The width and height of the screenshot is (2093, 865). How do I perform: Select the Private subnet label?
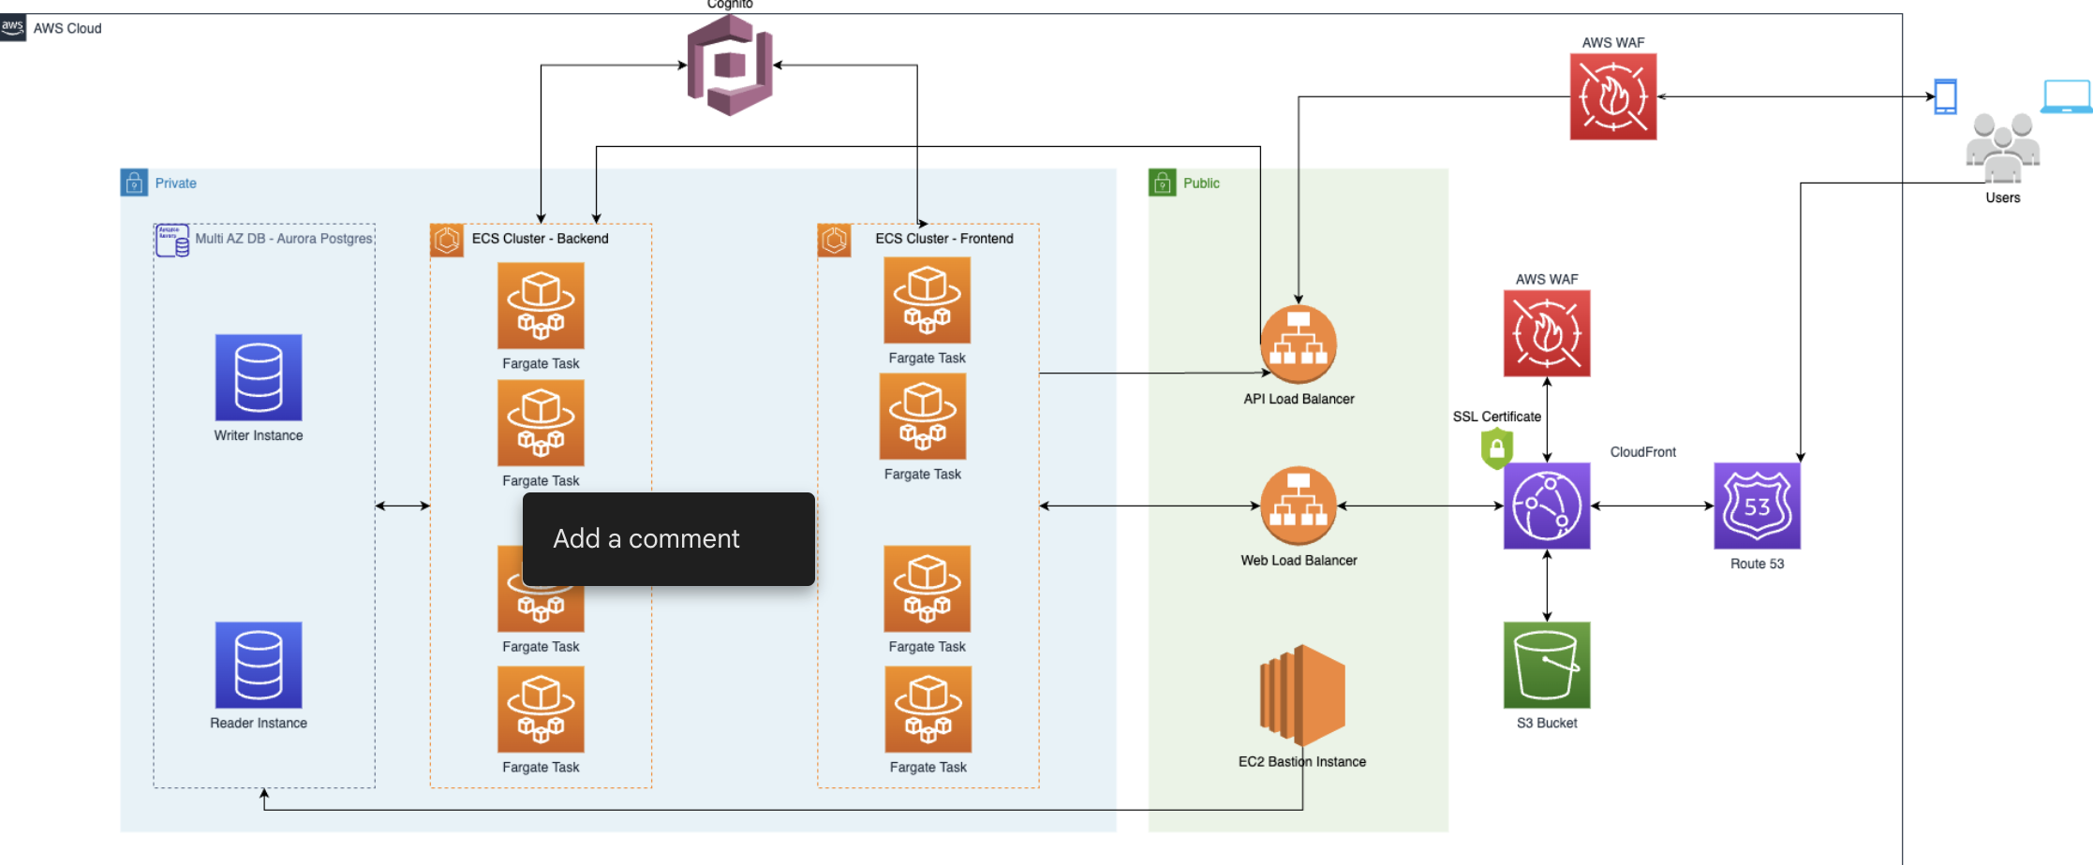[x=176, y=183]
